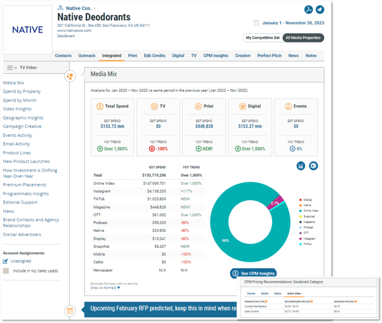Open the Notes tab
Viewport: 382px width, 323px height.
pyautogui.click(x=311, y=56)
